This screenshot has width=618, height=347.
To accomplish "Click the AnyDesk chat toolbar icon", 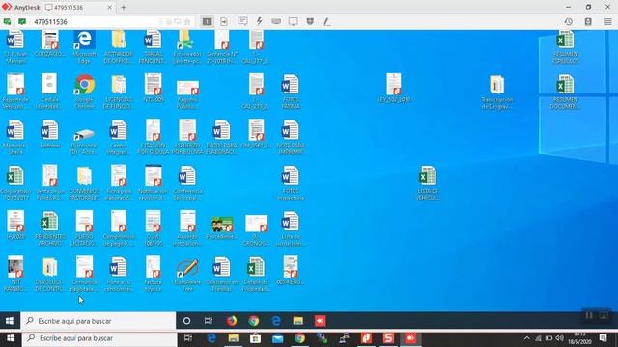I will click(x=242, y=21).
